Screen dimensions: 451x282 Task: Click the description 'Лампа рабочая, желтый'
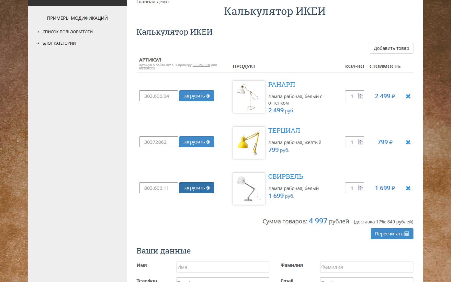[x=295, y=142]
